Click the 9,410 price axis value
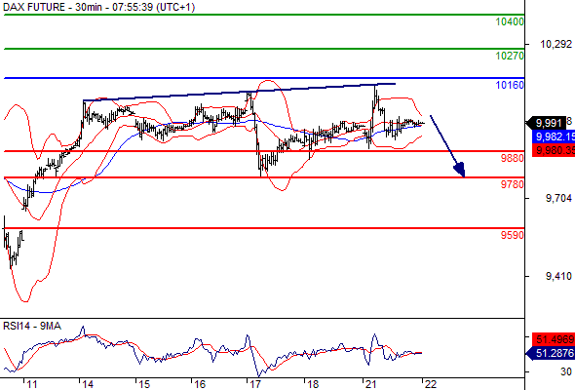The width and height of the screenshot is (575, 390). (x=558, y=276)
